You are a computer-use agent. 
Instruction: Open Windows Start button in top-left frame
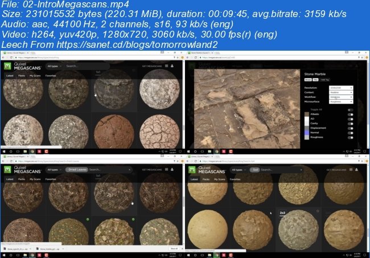[4, 151]
